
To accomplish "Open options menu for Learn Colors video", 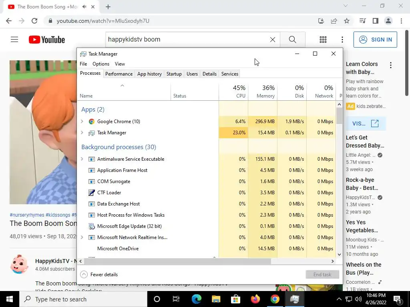I will tap(391, 65).
